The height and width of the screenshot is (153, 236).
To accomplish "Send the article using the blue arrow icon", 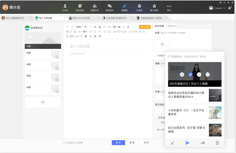I will [187, 143].
